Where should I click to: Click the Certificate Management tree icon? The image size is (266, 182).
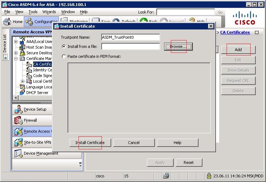(22, 59)
